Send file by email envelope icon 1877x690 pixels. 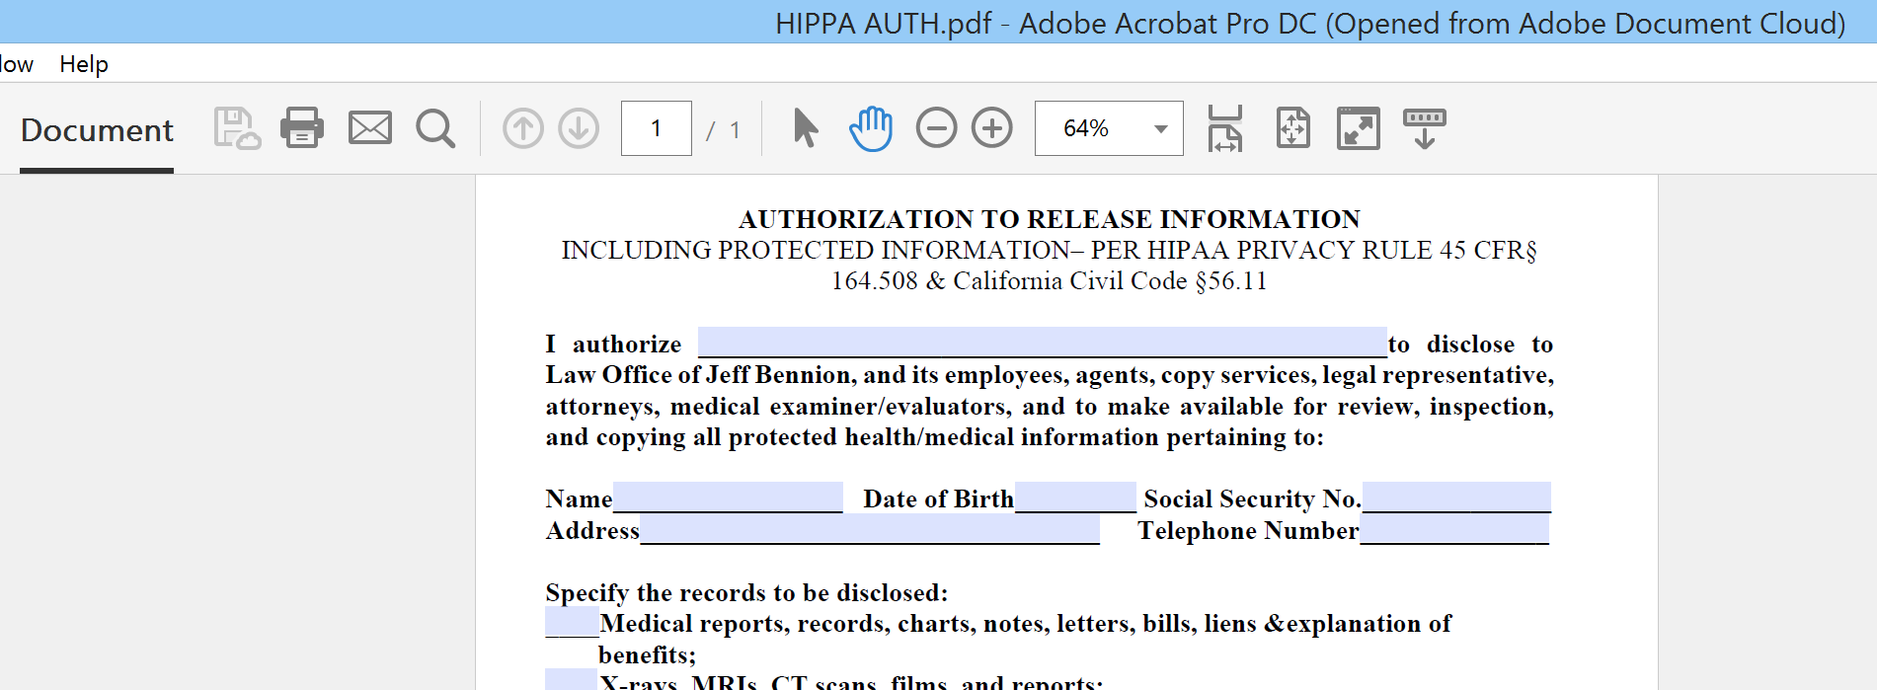[370, 128]
